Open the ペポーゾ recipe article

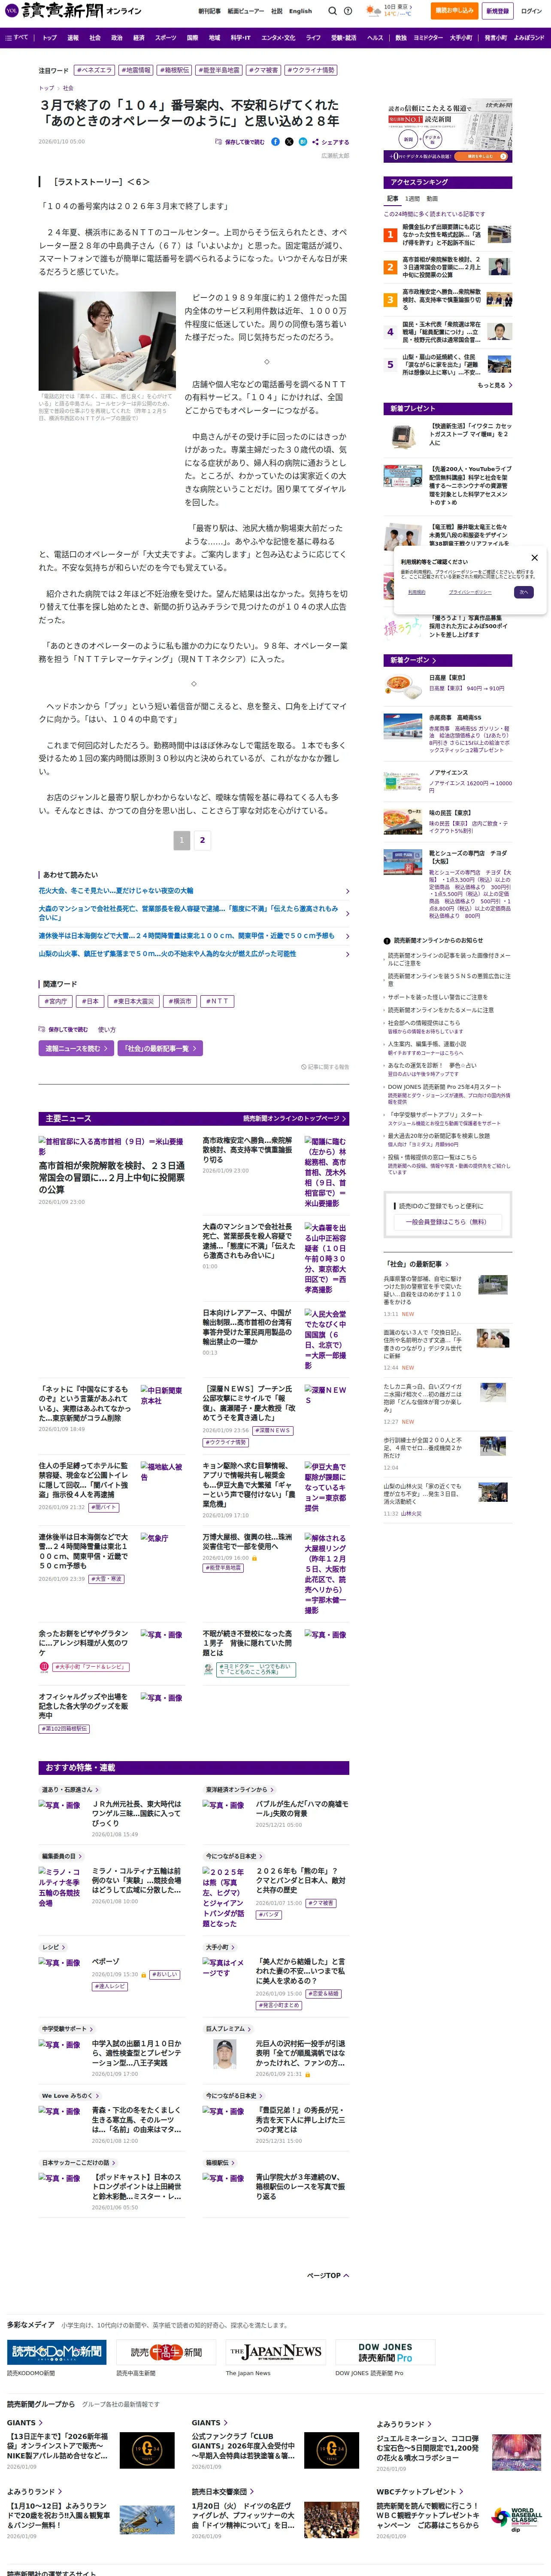point(105,1961)
